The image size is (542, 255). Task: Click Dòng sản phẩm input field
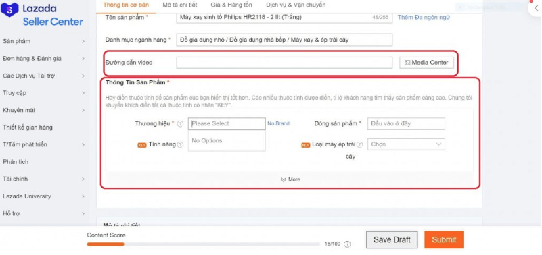(x=406, y=123)
